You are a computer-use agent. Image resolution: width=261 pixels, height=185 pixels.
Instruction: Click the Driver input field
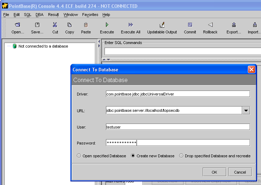178,94
